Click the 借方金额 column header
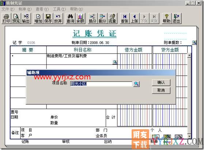The image size is (204, 150). click(x=135, y=50)
